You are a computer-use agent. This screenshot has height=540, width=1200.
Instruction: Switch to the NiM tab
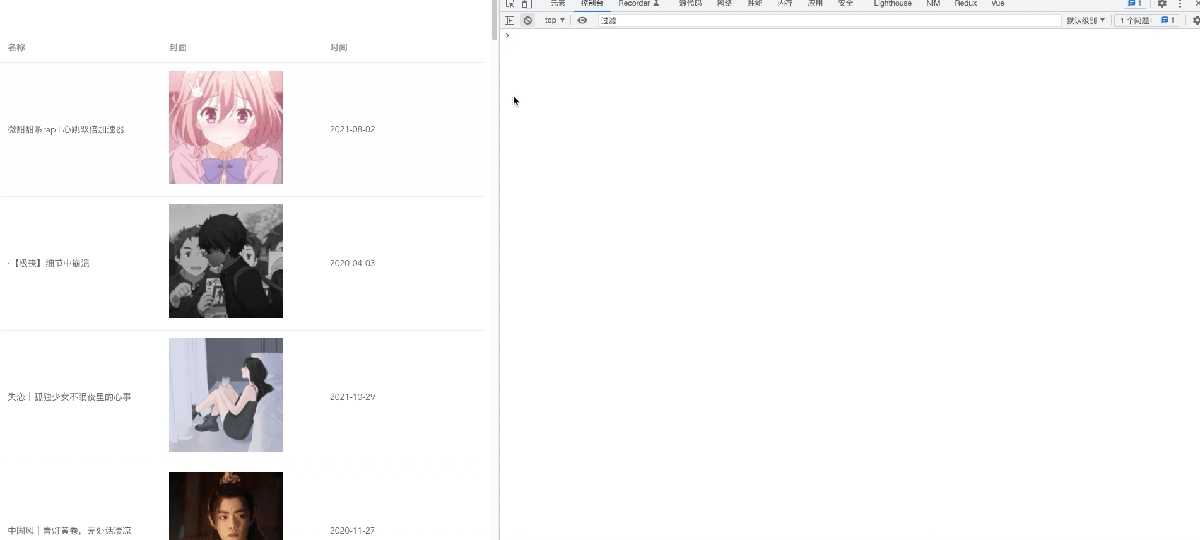933,4
